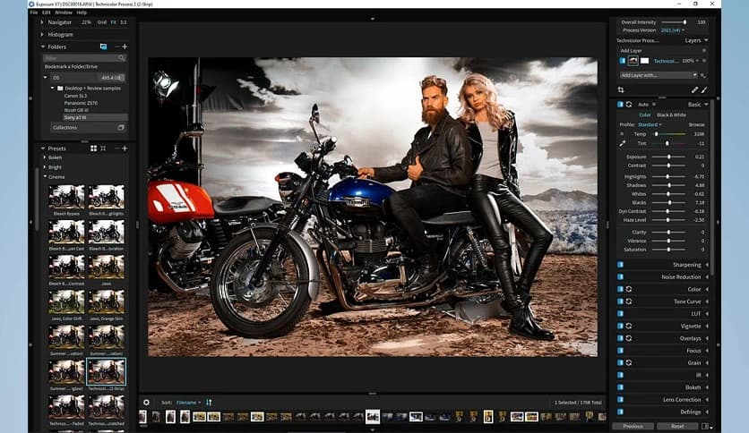This screenshot has width=749, height=433.
Task: Toggle the Focus panel enable switch
Action: (x=621, y=351)
